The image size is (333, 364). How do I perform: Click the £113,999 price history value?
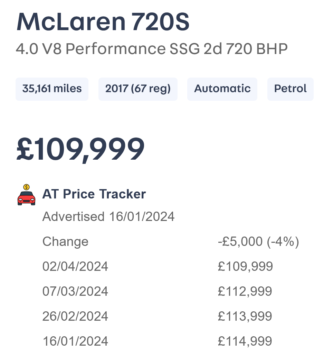pos(245,316)
